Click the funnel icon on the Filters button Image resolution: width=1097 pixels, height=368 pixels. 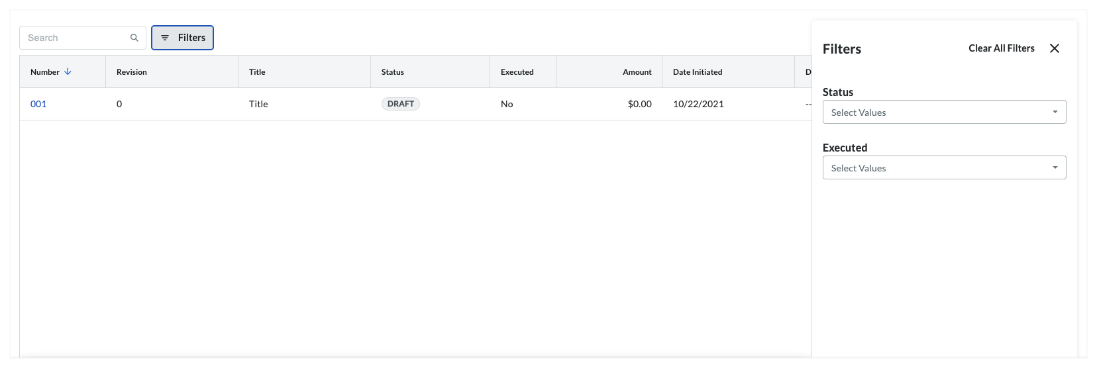pos(165,38)
